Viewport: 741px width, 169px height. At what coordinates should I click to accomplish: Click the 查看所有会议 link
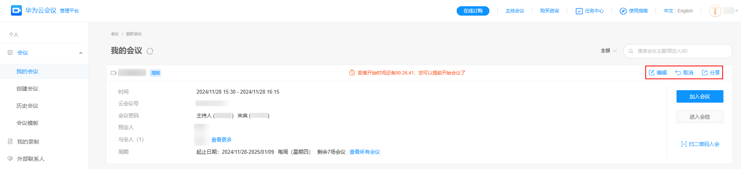click(365, 152)
